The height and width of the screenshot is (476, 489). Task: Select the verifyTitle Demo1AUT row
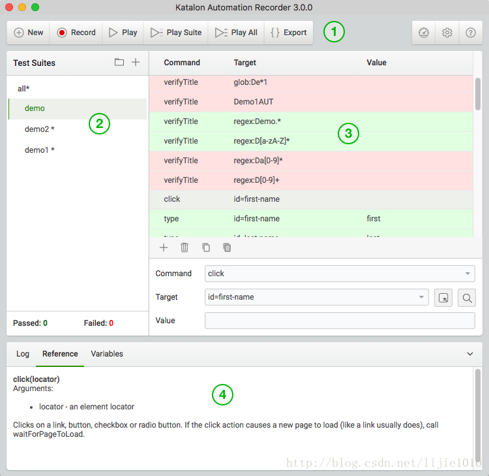point(311,102)
